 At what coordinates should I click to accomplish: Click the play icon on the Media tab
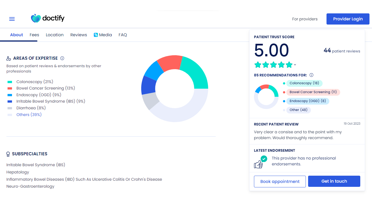point(95,35)
